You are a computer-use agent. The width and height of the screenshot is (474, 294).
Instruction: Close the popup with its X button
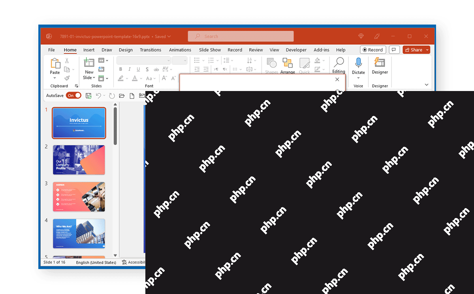pos(337,79)
